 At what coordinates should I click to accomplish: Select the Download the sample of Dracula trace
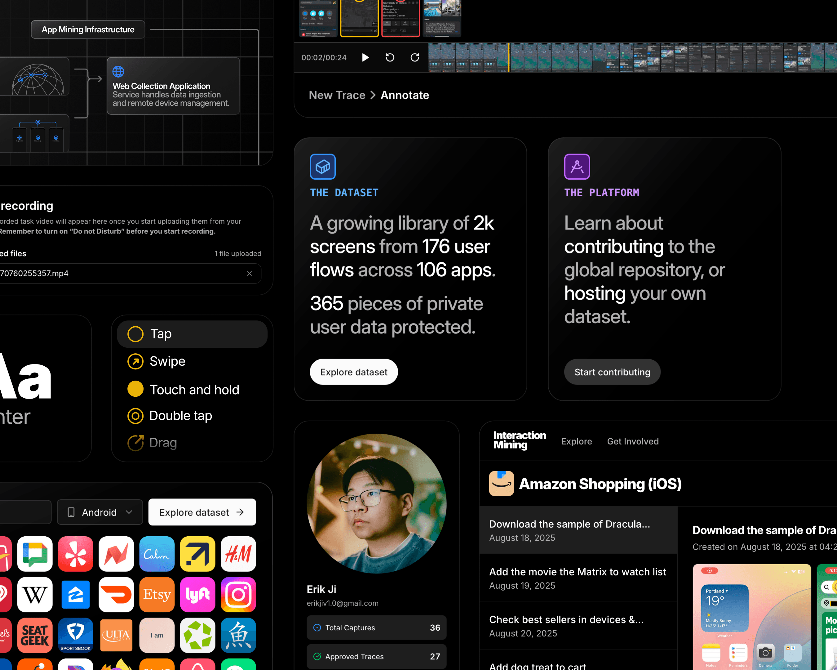tap(578, 530)
